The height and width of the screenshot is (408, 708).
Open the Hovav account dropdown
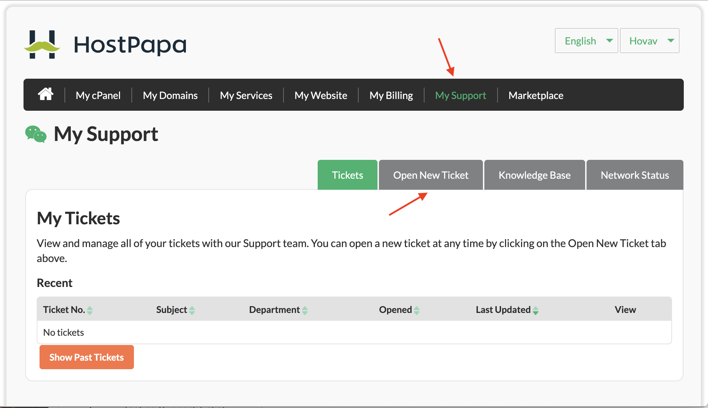click(650, 41)
